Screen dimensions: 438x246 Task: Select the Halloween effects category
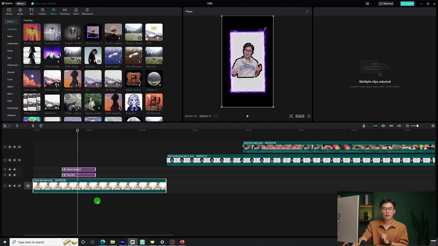(13, 43)
